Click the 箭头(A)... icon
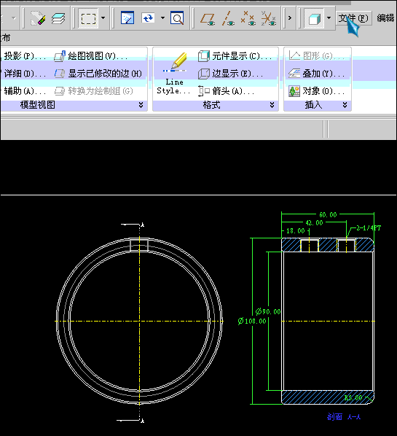Image resolution: width=397 pixels, height=436 pixels. pyautogui.click(x=204, y=91)
